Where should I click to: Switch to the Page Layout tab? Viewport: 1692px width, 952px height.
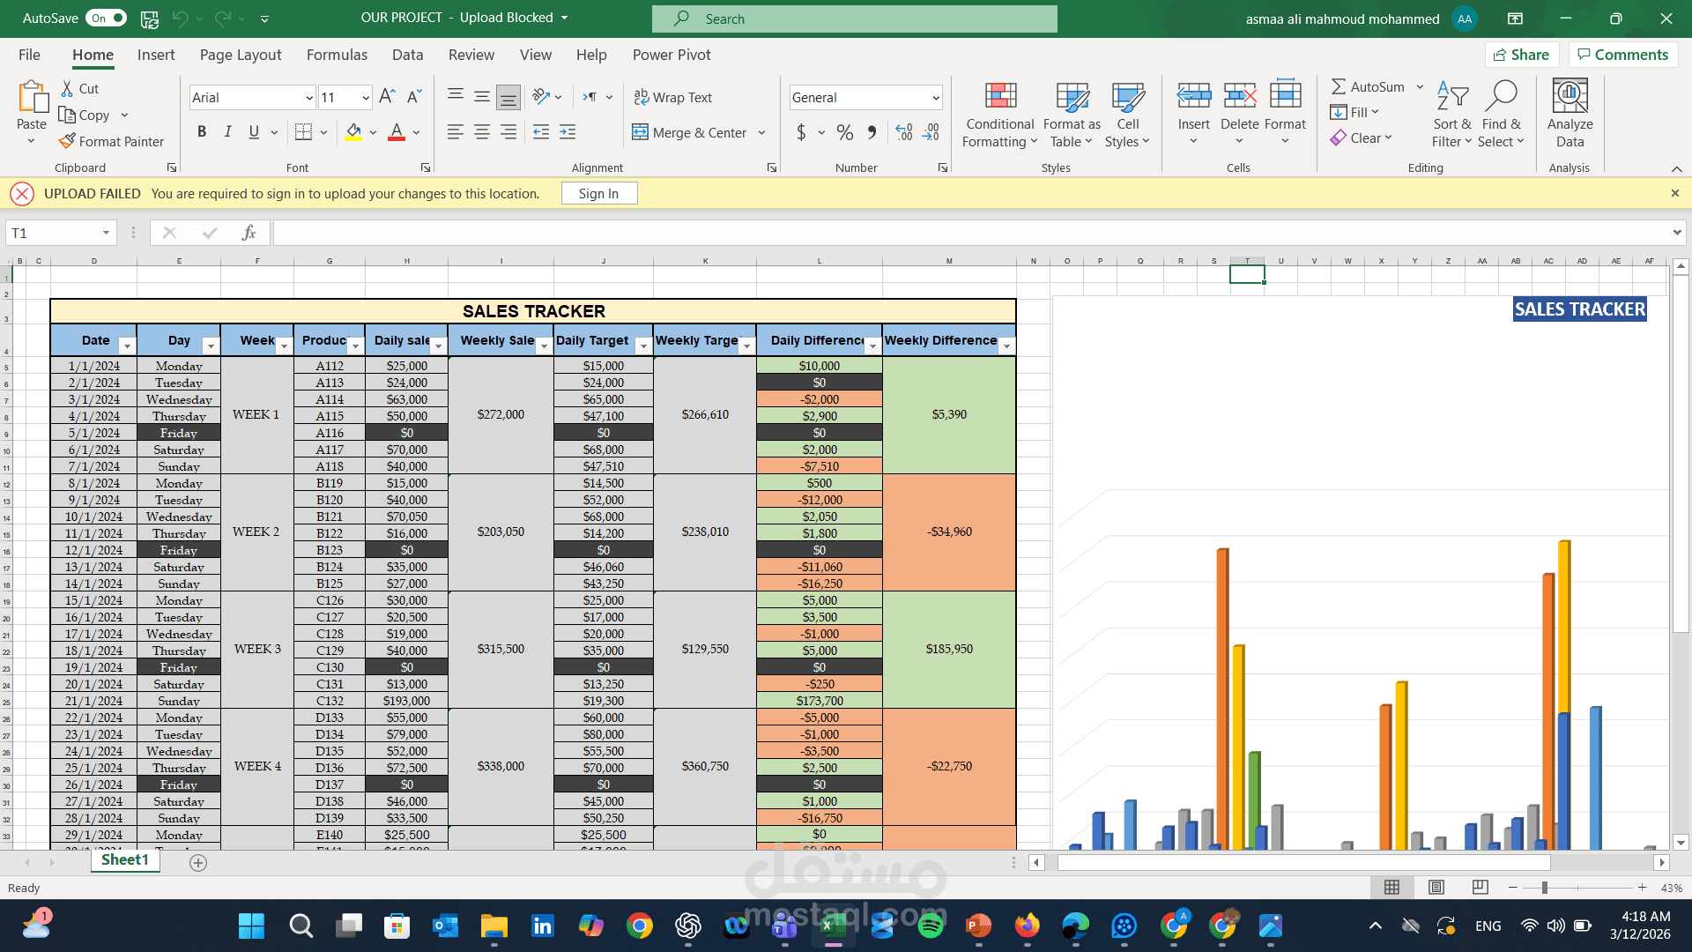click(x=241, y=55)
